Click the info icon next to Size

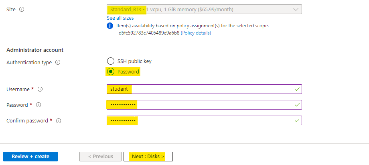(22, 9)
